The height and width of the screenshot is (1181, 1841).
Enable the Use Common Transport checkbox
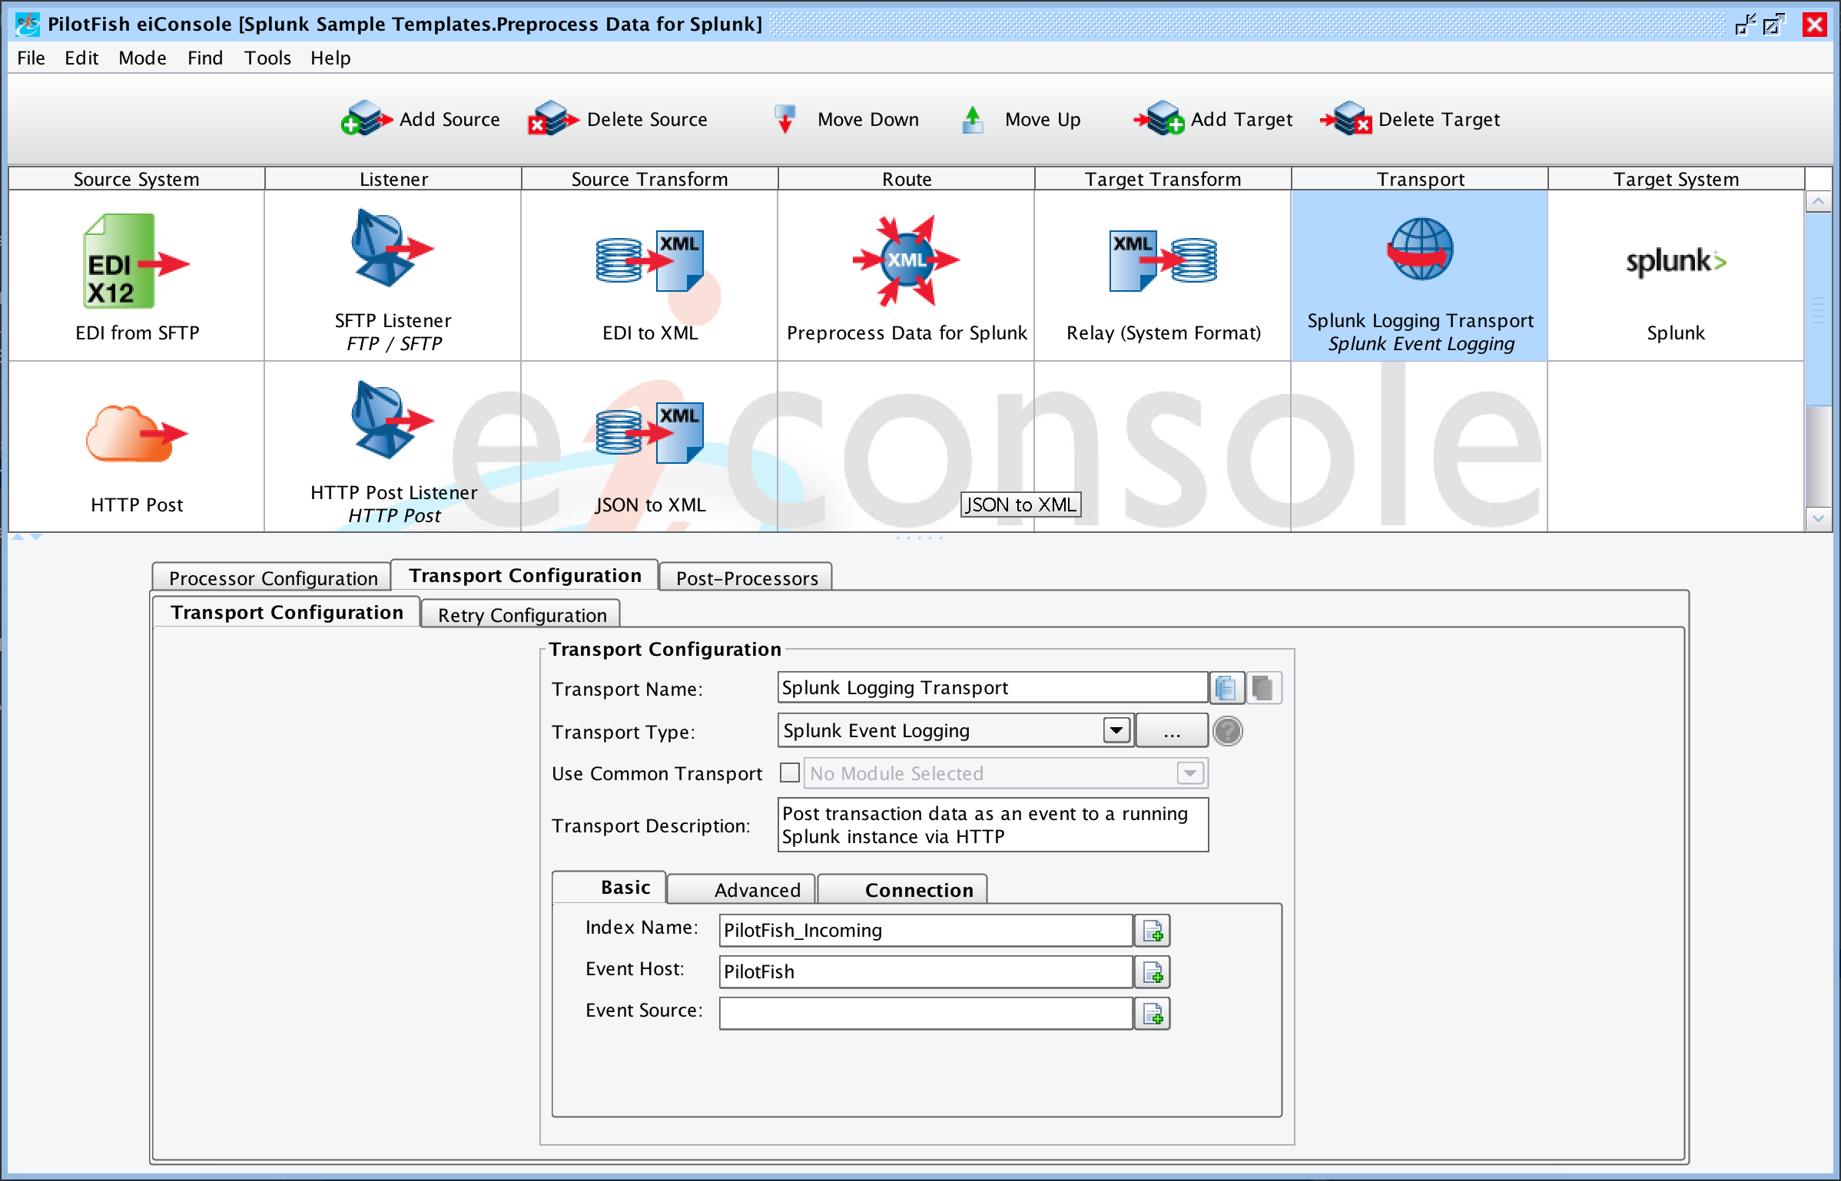[x=790, y=772]
